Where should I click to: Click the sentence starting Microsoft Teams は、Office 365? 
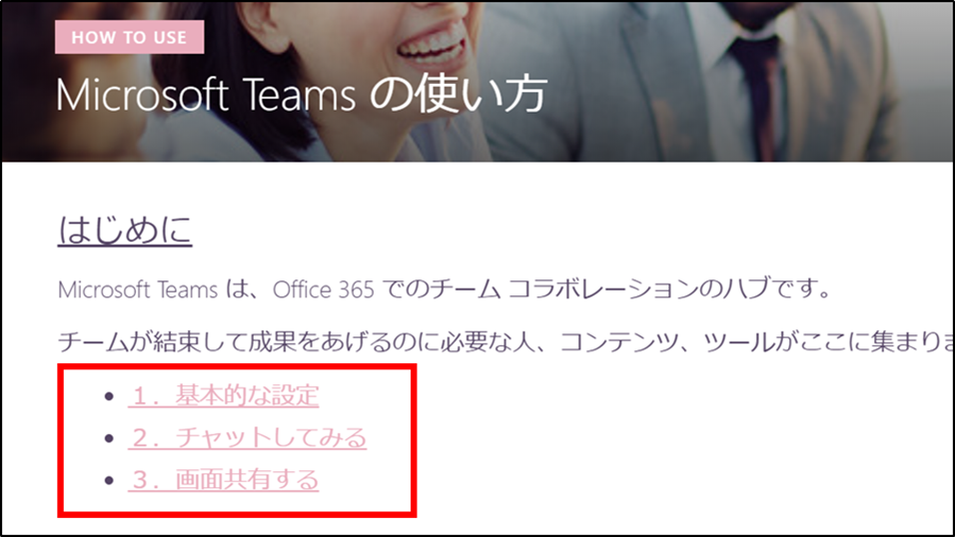click(x=445, y=289)
